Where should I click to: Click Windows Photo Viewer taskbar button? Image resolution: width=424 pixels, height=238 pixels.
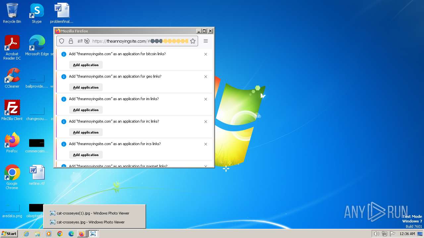coord(93,234)
